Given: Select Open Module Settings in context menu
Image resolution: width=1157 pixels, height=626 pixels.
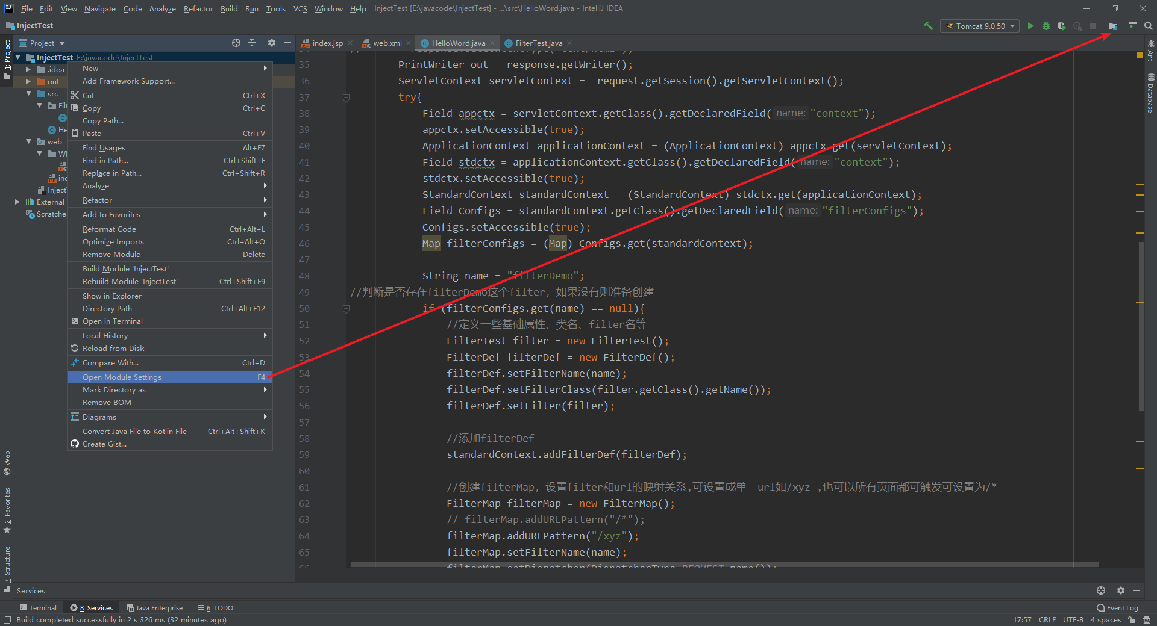Looking at the screenshot, I should tap(170, 377).
